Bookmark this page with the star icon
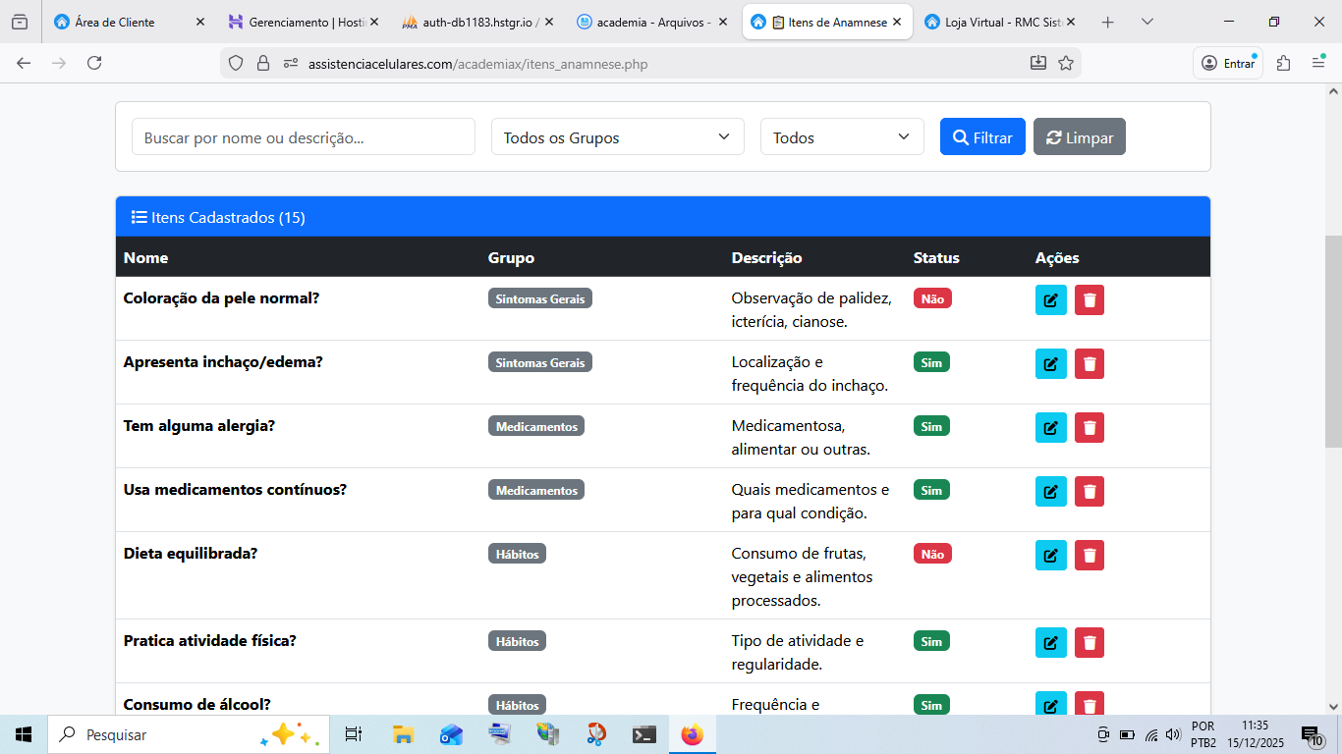 (1066, 64)
